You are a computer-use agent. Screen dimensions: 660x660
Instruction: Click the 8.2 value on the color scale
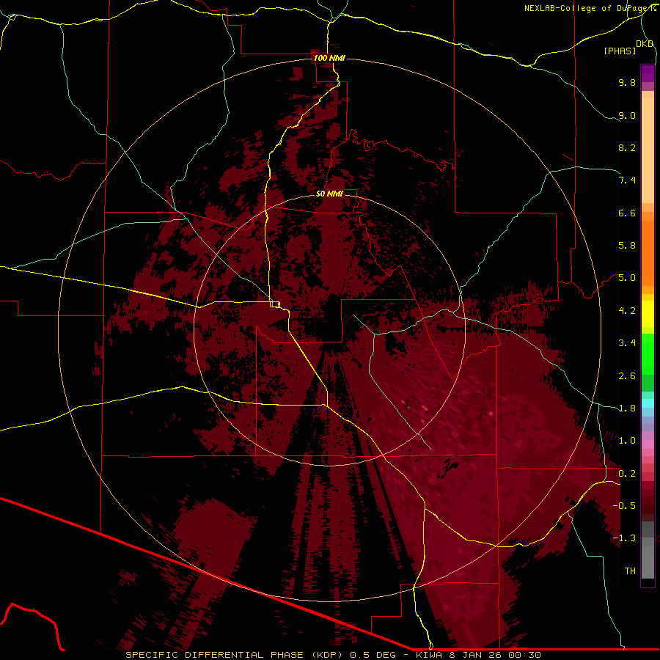627,147
